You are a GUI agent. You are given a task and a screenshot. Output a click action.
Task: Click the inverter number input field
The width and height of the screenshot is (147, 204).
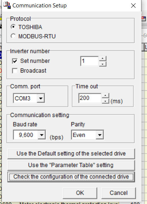pos(90,61)
